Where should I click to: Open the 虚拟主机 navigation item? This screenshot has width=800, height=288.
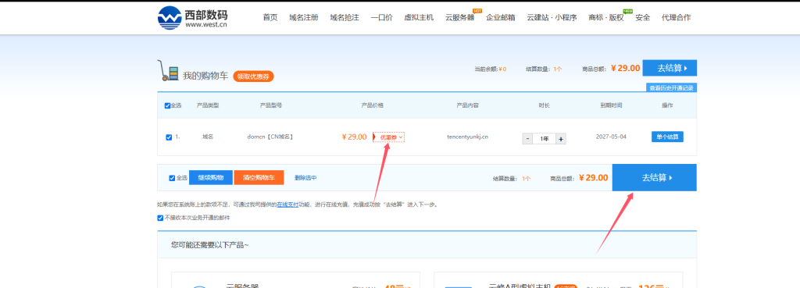coord(419,17)
